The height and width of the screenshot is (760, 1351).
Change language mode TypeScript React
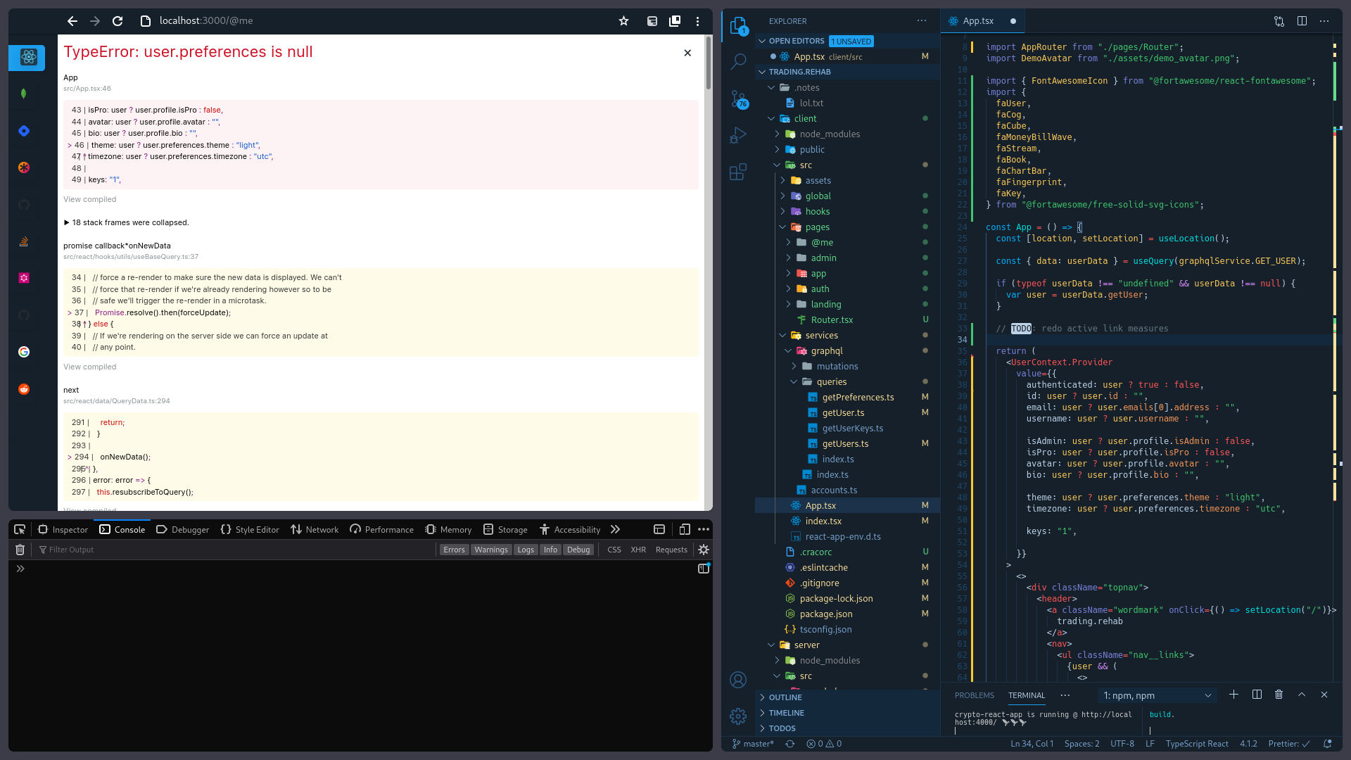pos(1197,744)
